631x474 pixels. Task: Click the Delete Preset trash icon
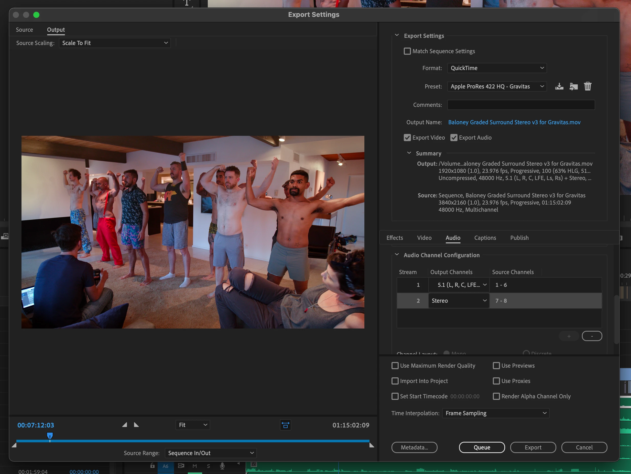(x=587, y=86)
